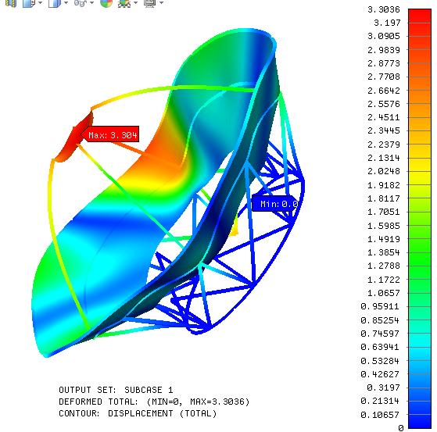
Task: Click legend value '2.2379'
Action: click(384, 145)
